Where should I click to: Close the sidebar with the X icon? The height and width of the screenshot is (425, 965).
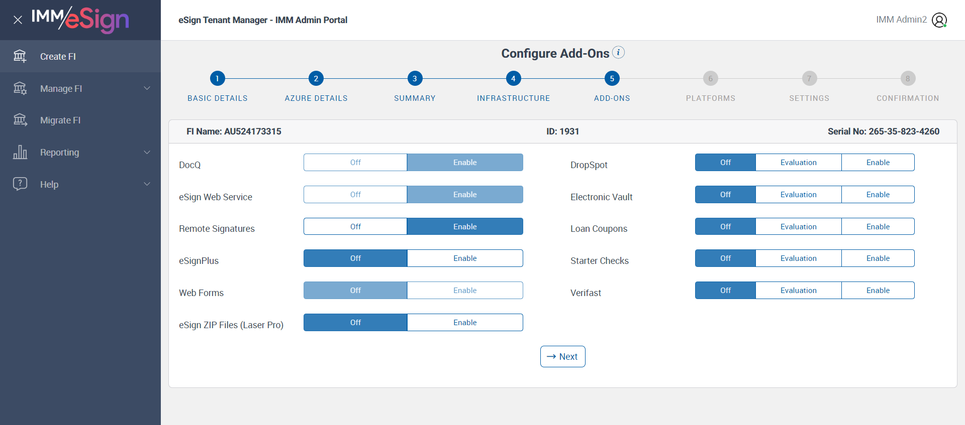point(18,20)
